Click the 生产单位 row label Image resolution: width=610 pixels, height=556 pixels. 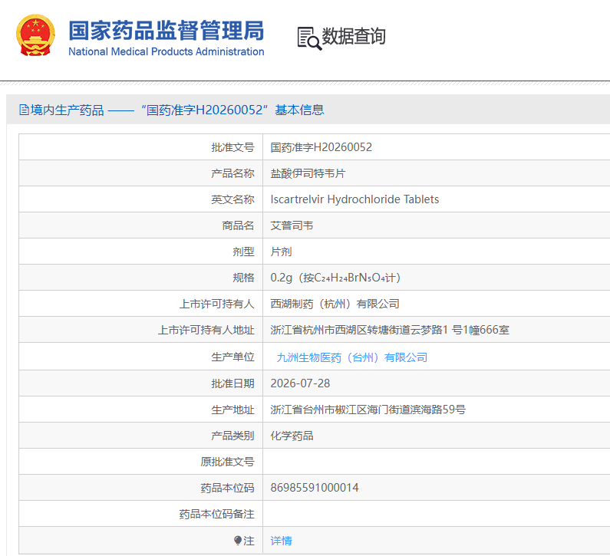[232, 357]
